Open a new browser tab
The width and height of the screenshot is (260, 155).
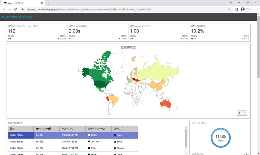tap(49, 3)
